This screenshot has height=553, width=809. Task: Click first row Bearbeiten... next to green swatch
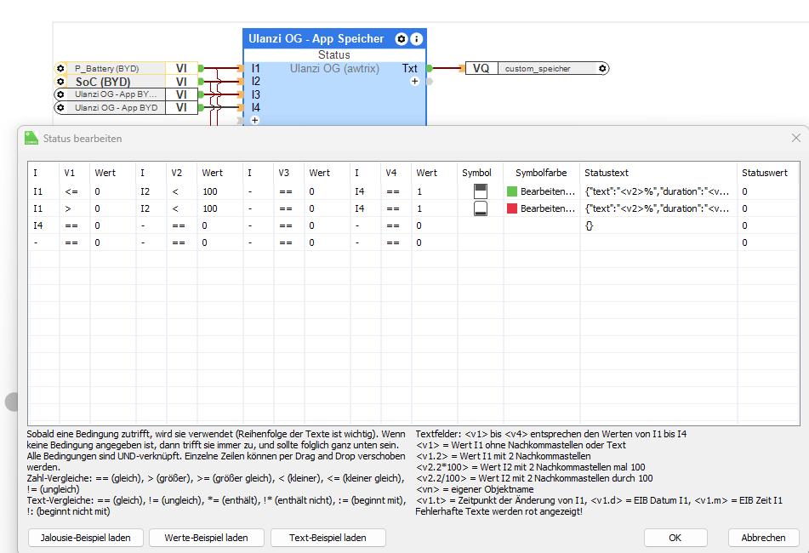tap(548, 191)
